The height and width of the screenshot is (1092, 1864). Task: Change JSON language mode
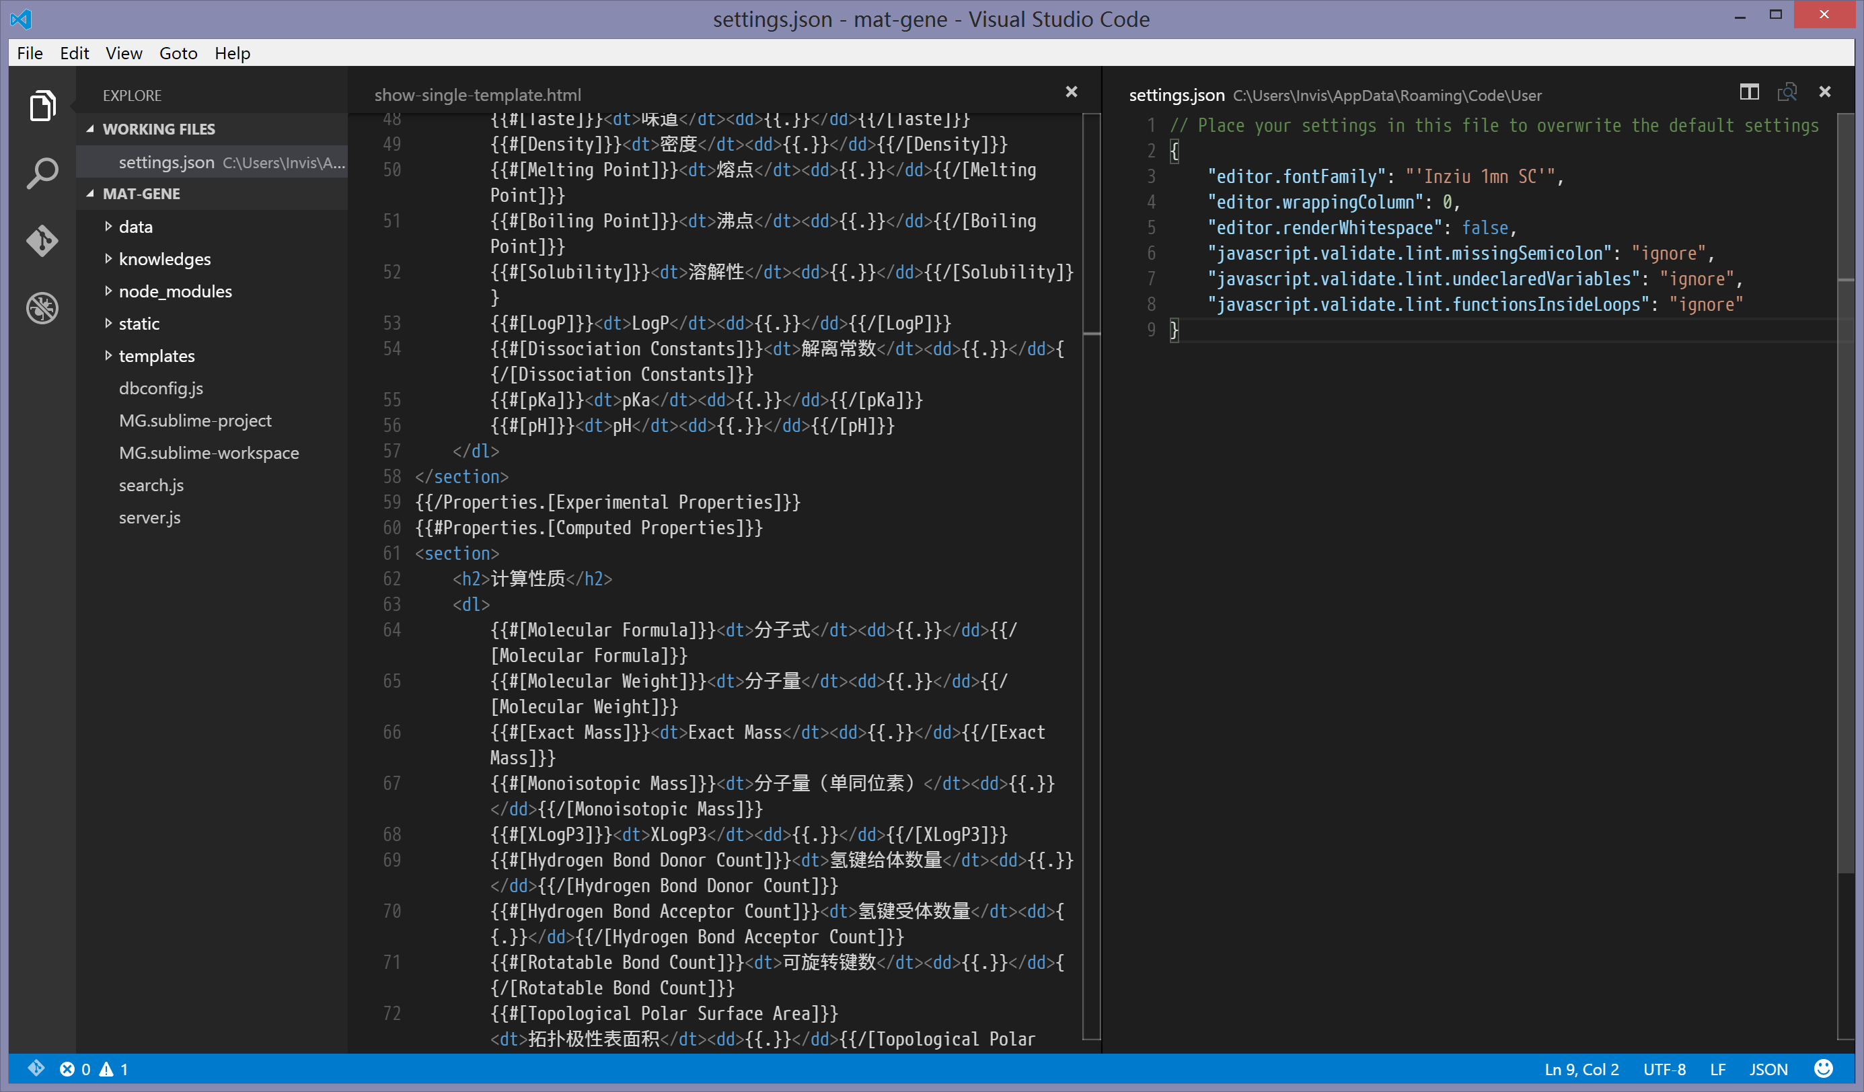(1768, 1069)
